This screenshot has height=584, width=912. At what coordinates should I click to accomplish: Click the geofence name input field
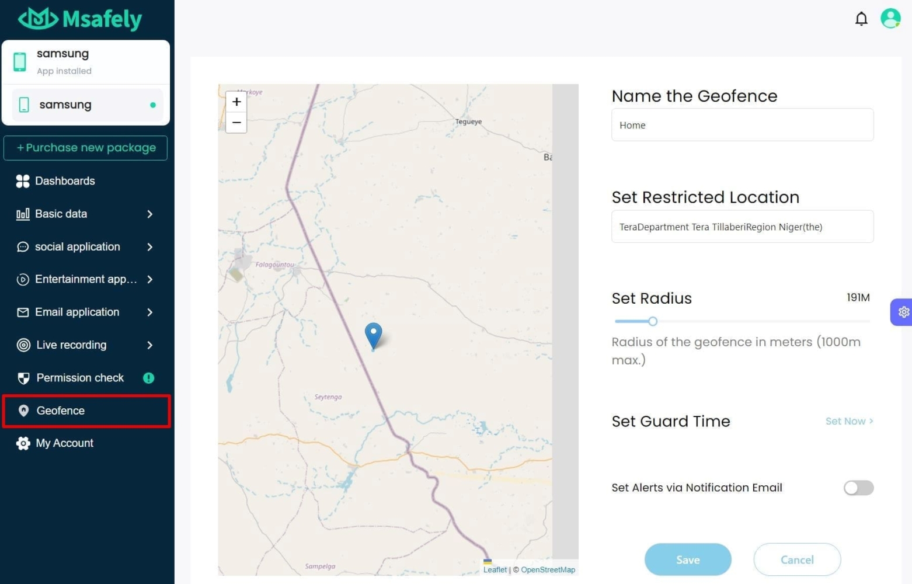click(742, 125)
